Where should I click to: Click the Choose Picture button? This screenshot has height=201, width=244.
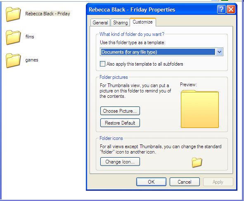click(120, 111)
